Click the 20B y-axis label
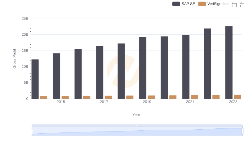Image resolution: width=248 pixels, height=143 pixels. pos(25,34)
